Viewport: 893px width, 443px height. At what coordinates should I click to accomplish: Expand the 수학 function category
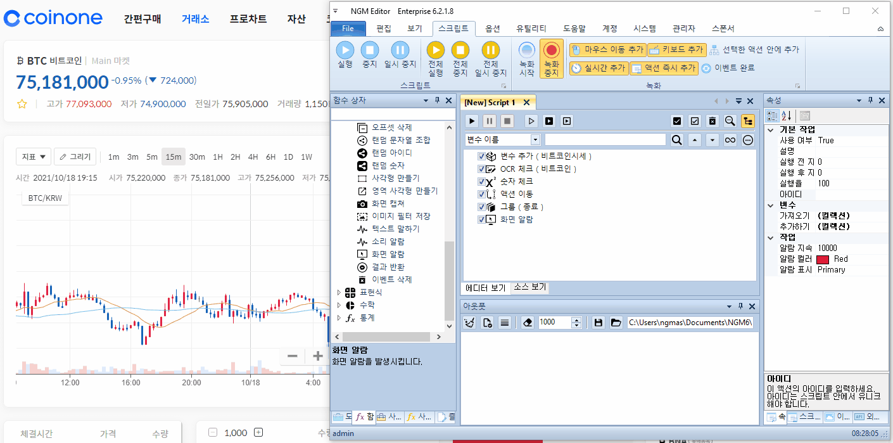(339, 305)
